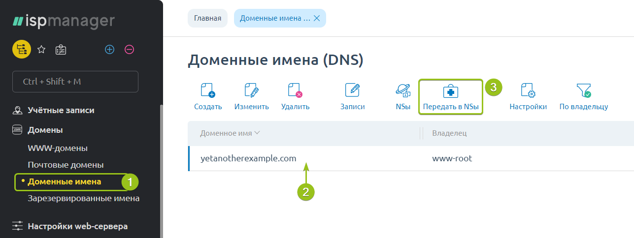Select Доменные имена in sidebar

coord(65,181)
